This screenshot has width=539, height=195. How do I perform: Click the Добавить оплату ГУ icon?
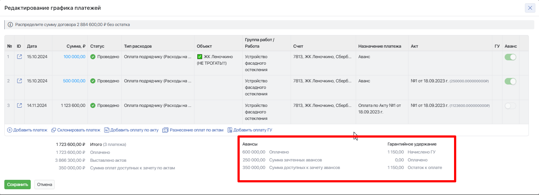[x=230, y=130]
